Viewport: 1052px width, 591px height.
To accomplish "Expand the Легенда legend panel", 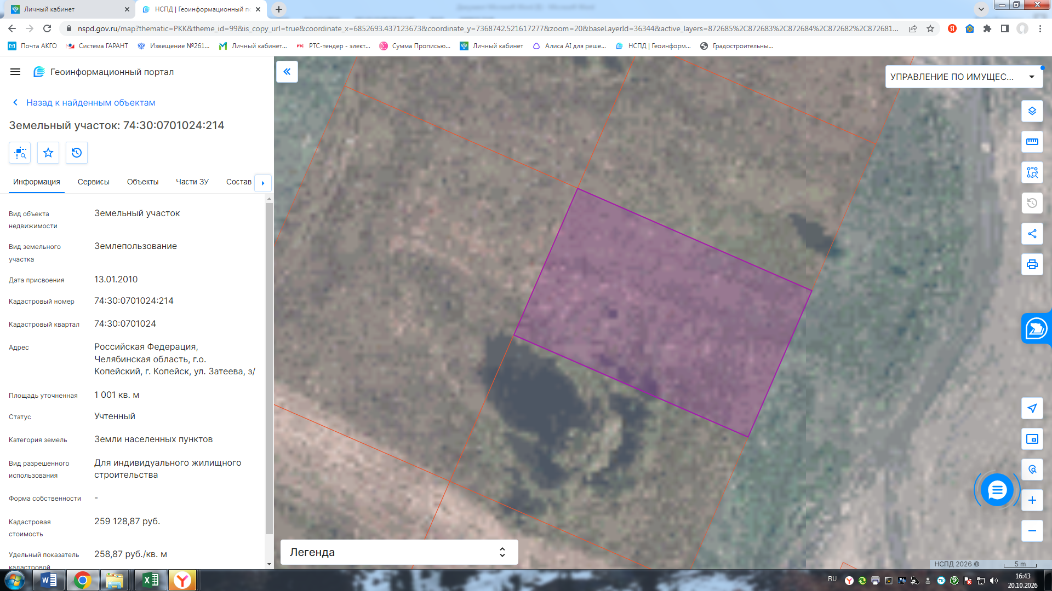I will click(399, 552).
